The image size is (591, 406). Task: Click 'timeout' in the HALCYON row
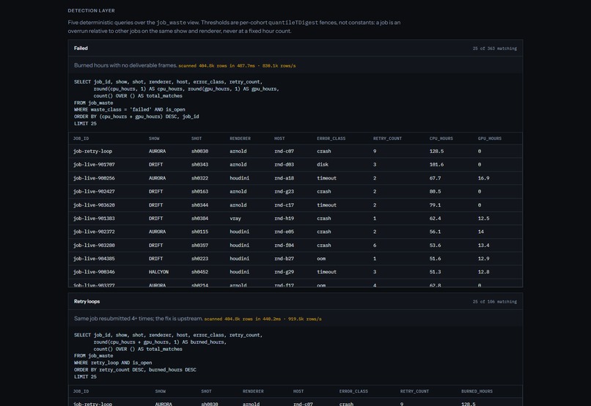[x=326, y=272]
